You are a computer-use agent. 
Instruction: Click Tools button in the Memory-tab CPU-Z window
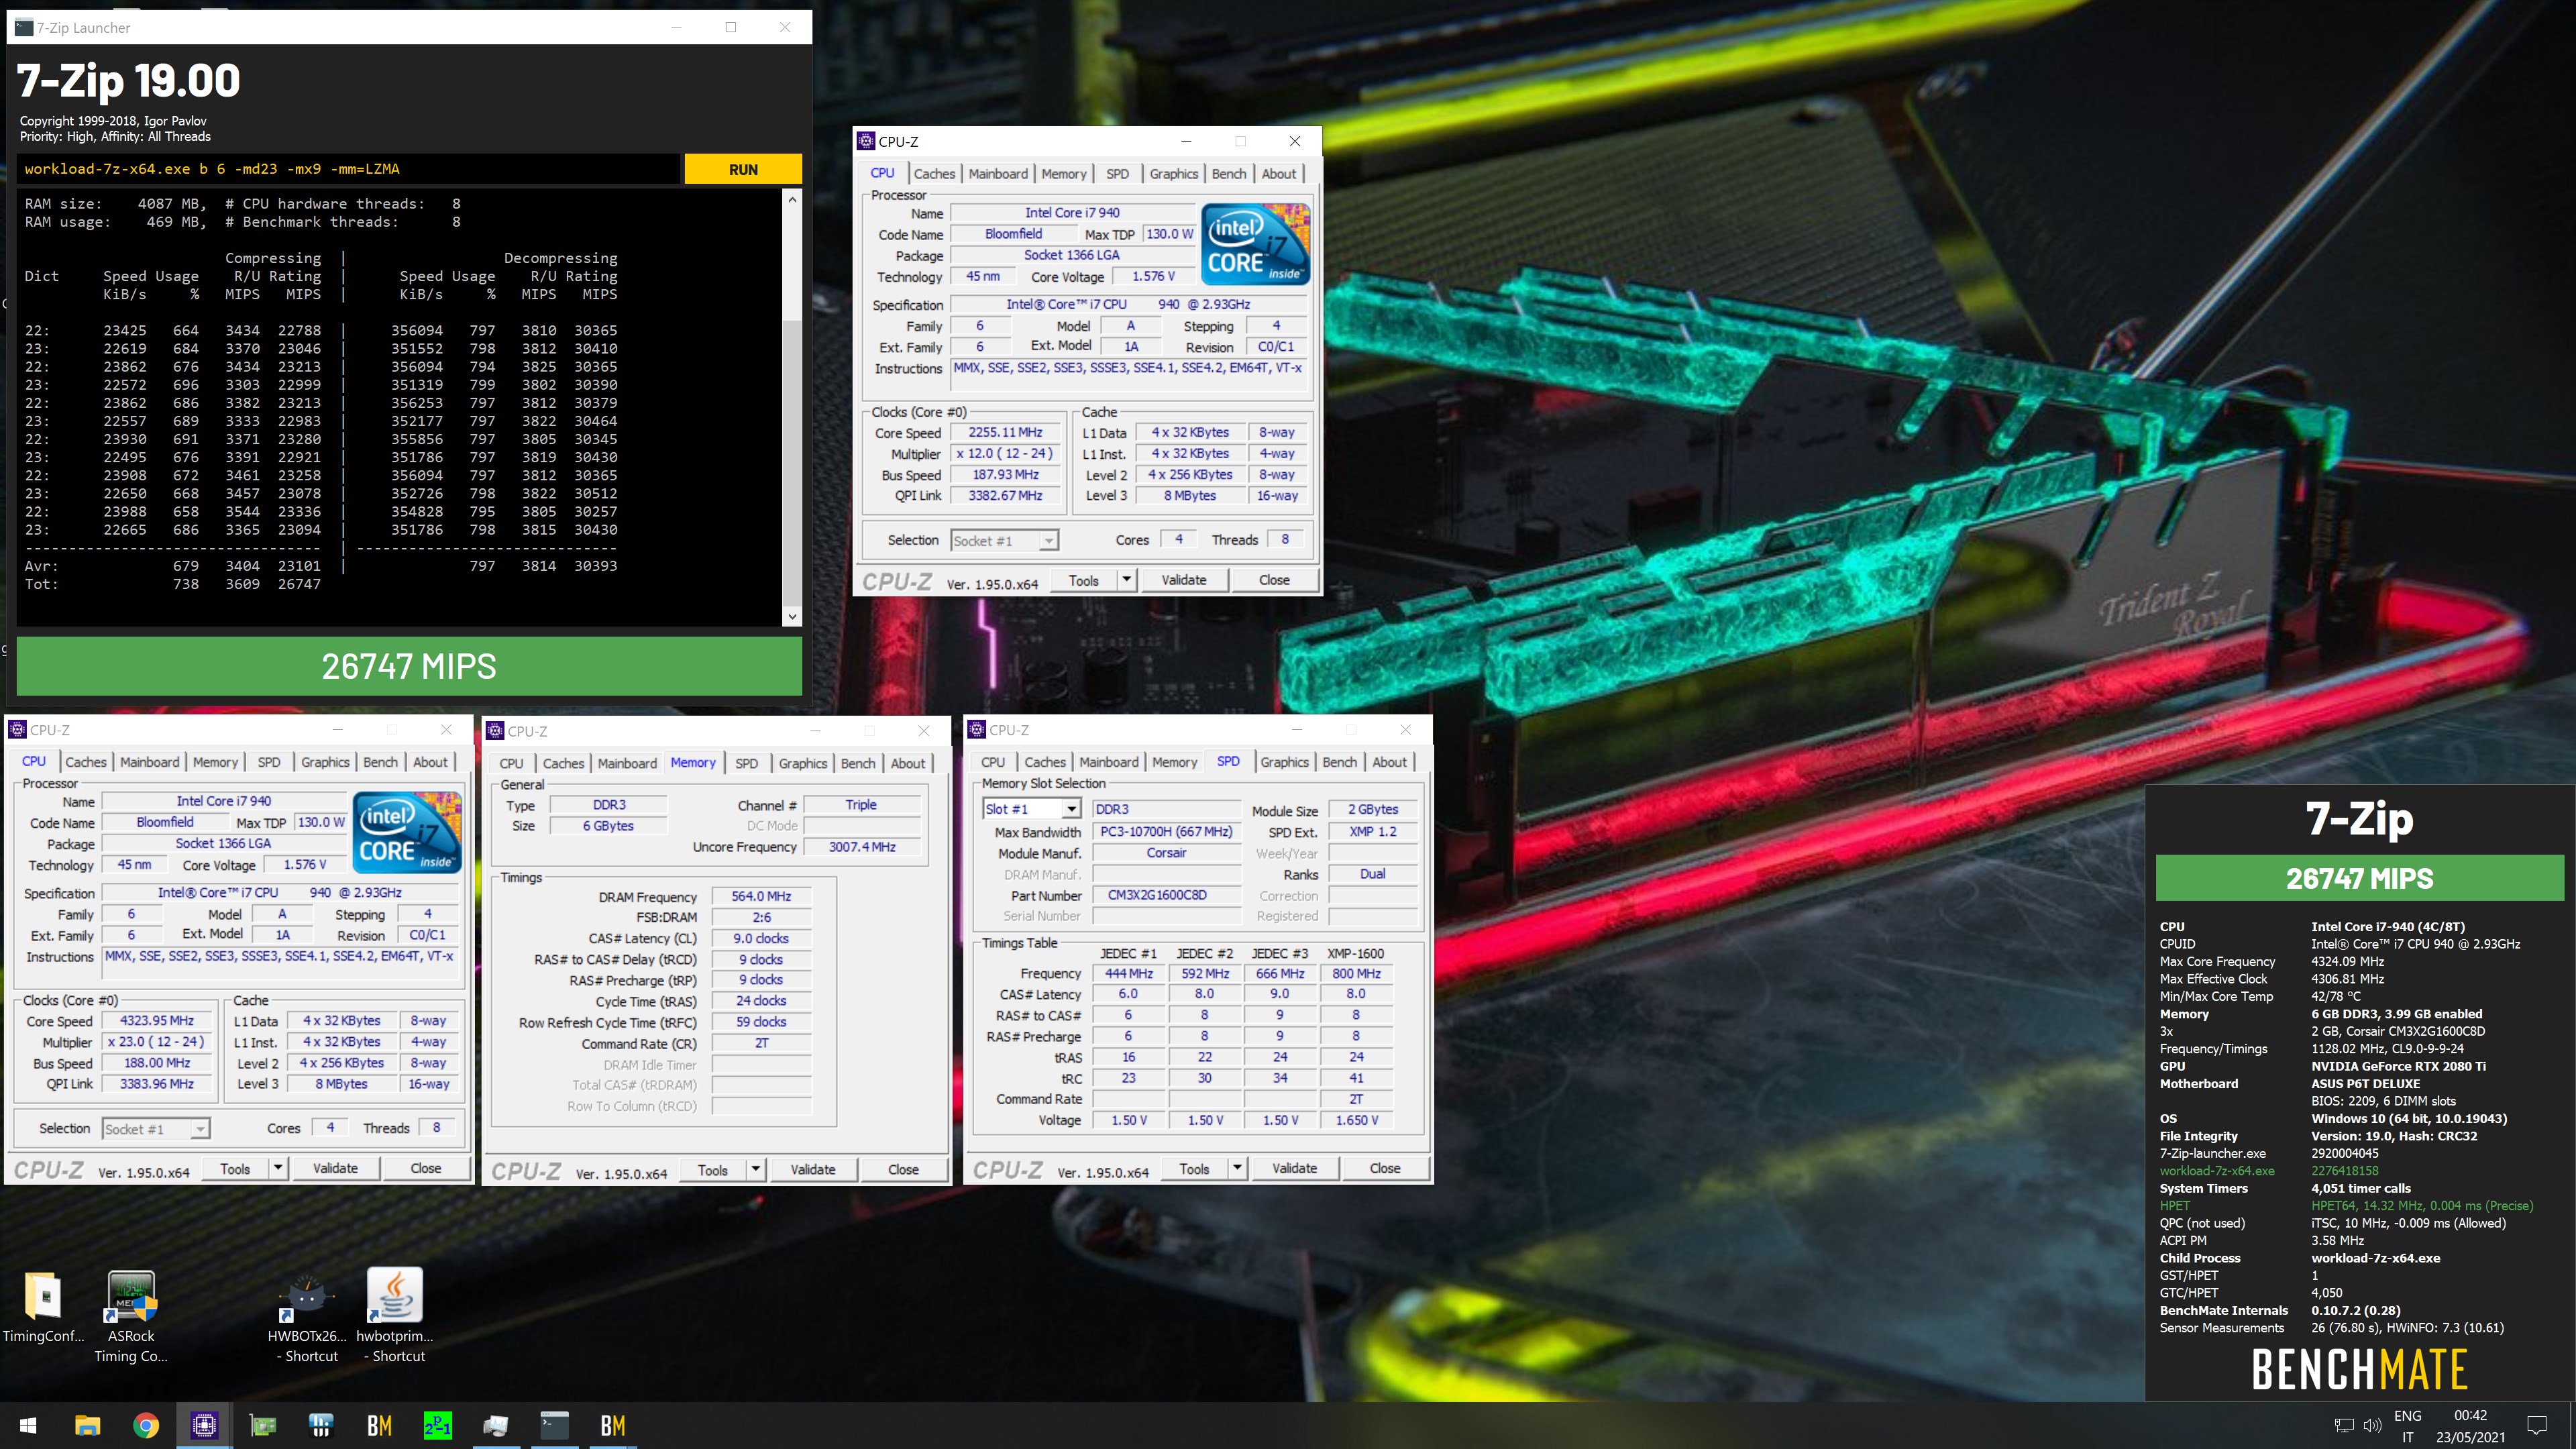[x=713, y=1169]
